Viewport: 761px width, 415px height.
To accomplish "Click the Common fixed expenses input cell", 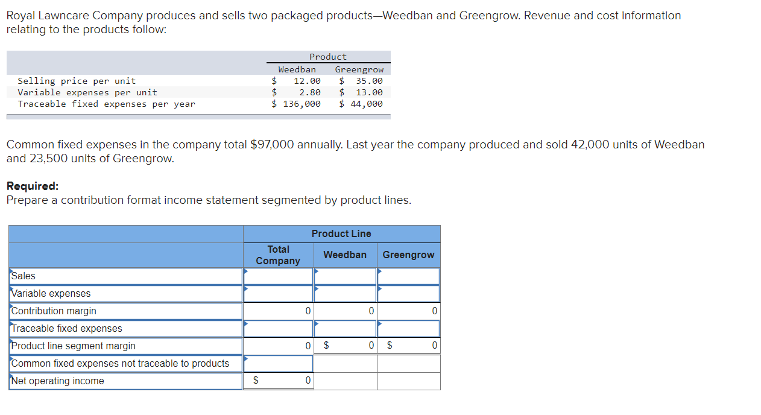I will pos(278,364).
